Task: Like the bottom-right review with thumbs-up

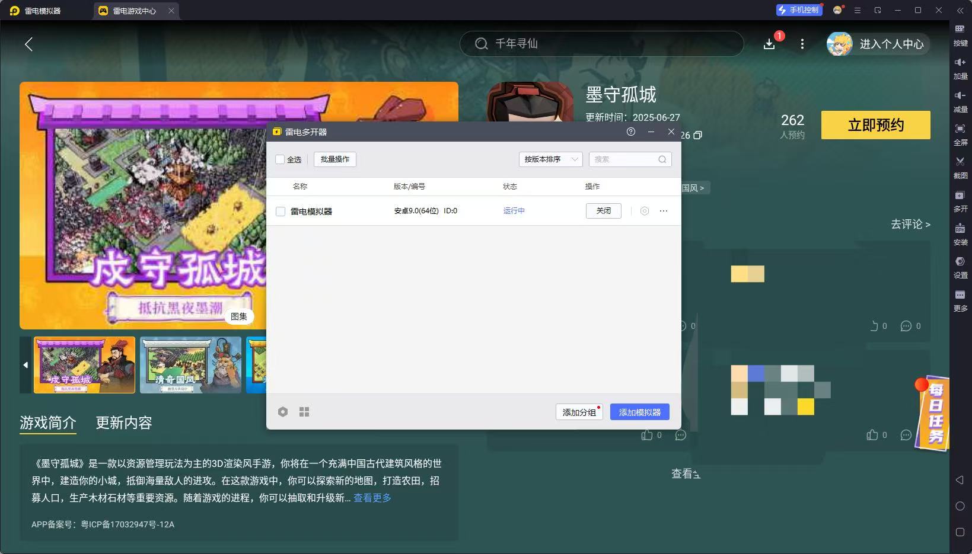Action: coord(872,435)
